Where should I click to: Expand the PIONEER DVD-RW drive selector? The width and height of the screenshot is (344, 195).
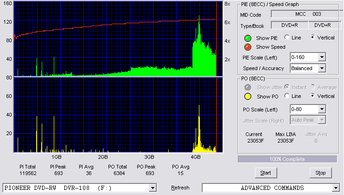pyautogui.click(x=153, y=188)
